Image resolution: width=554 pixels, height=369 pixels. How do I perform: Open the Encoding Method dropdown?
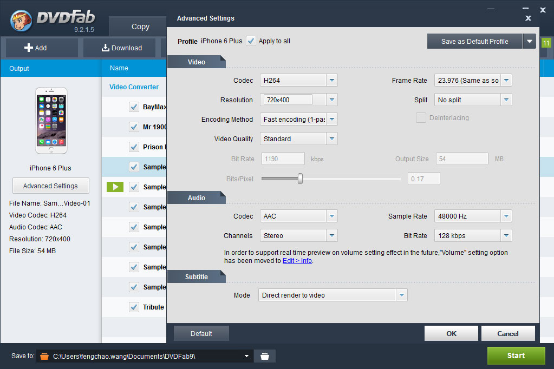[332, 119]
